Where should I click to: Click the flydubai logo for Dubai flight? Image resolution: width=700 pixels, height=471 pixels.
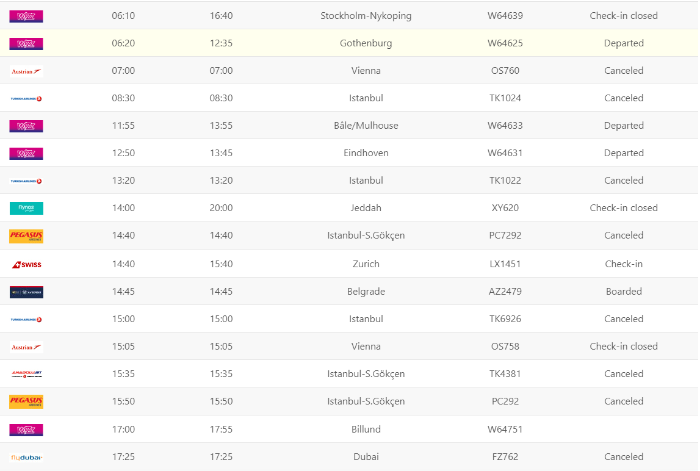26,458
